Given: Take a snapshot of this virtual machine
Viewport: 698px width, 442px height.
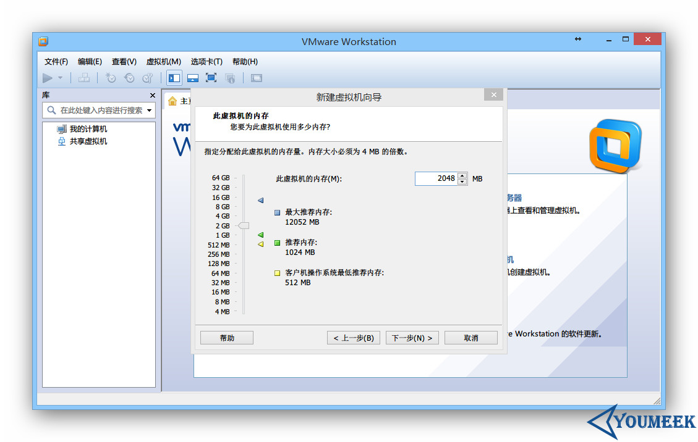Looking at the screenshot, I should coord(111,77).
